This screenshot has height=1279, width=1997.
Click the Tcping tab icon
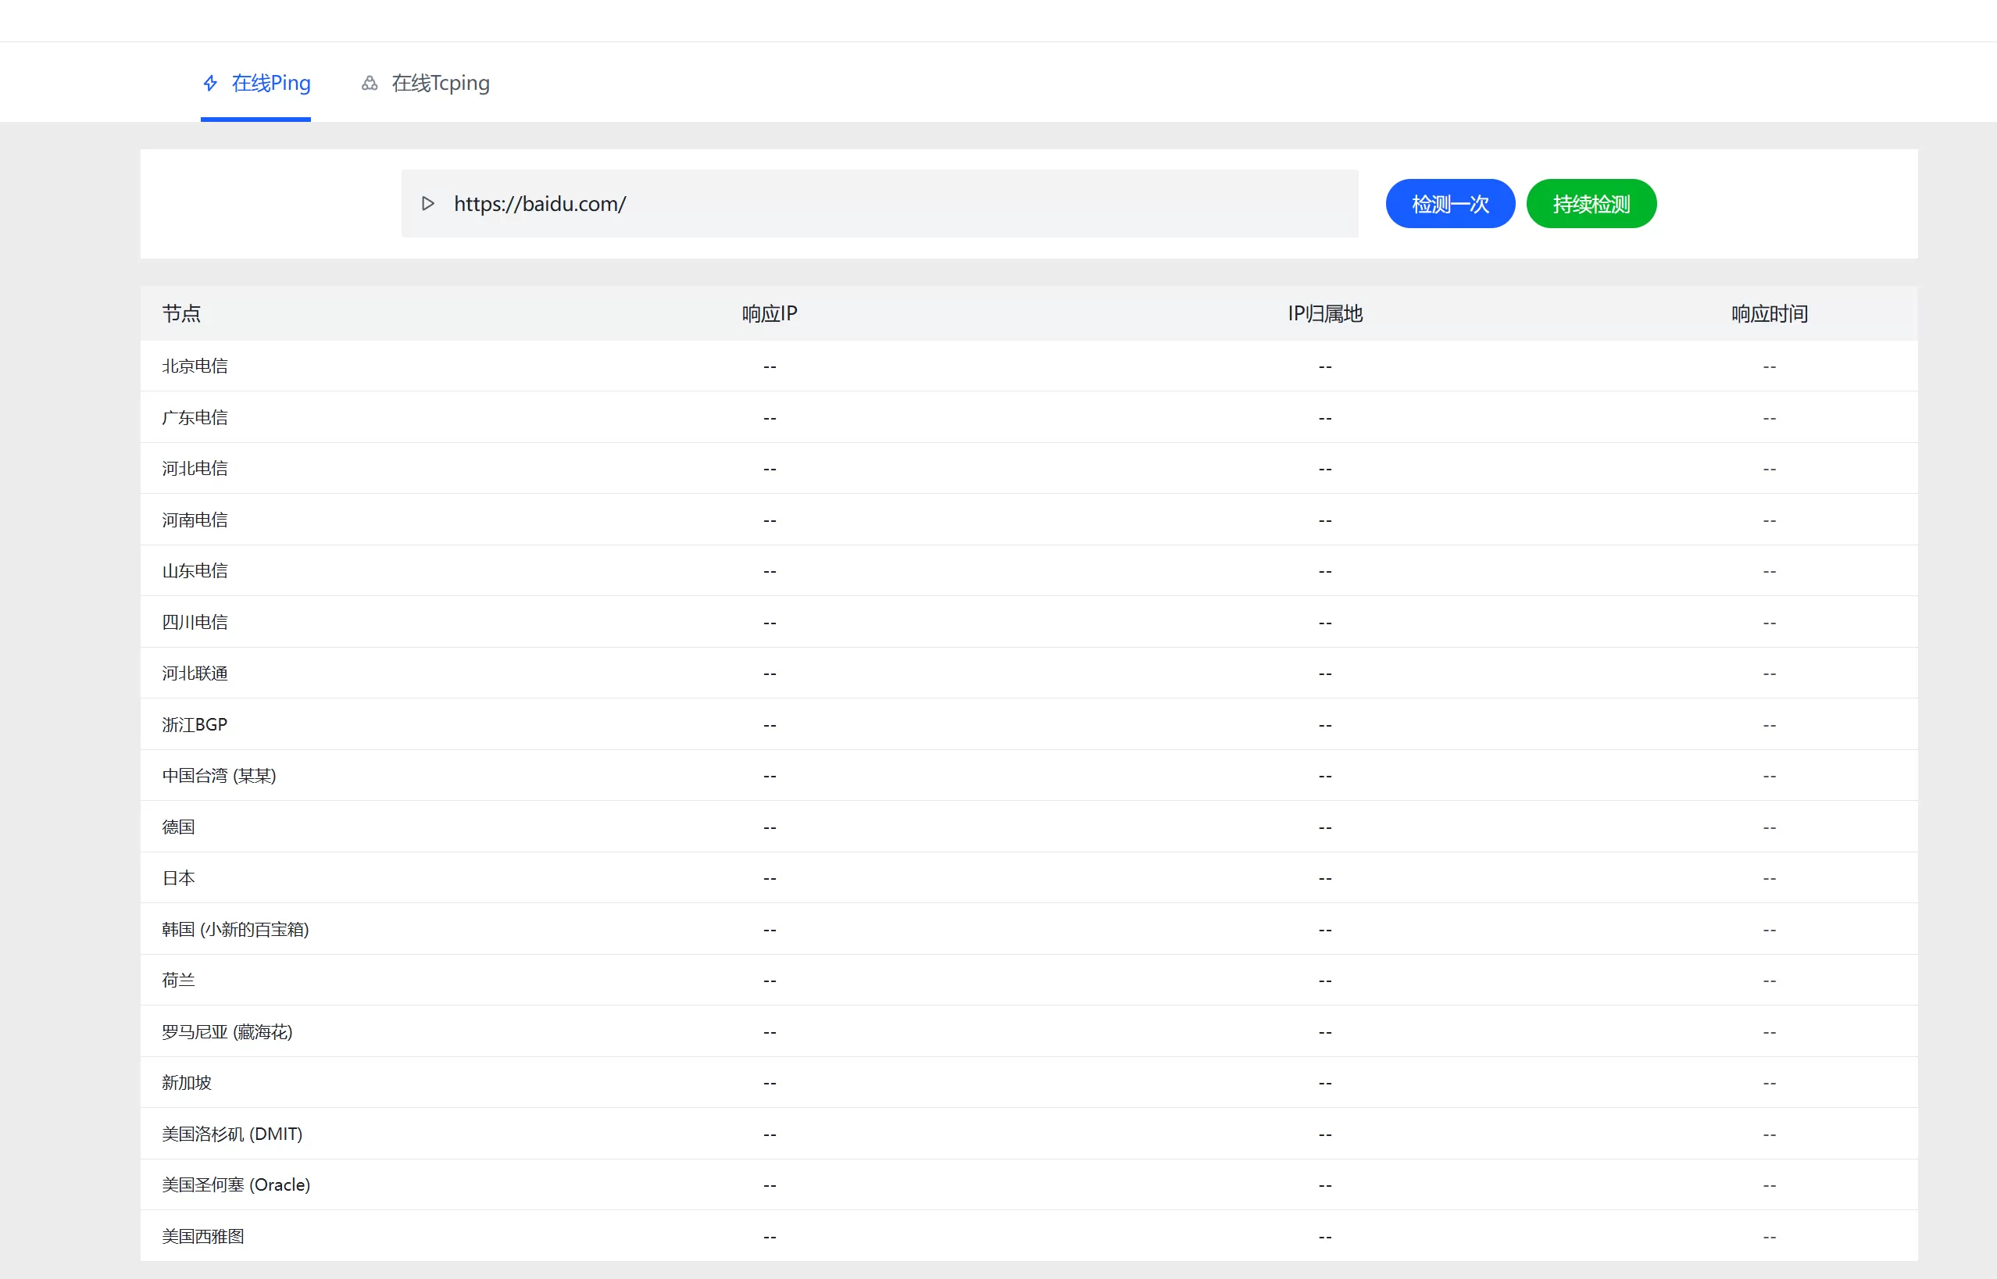point(370,83)
